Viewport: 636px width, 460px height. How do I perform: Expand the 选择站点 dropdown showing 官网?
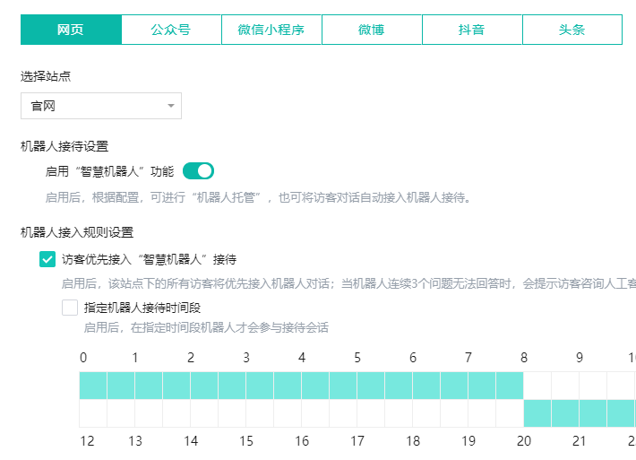click(x=101, y=106)
